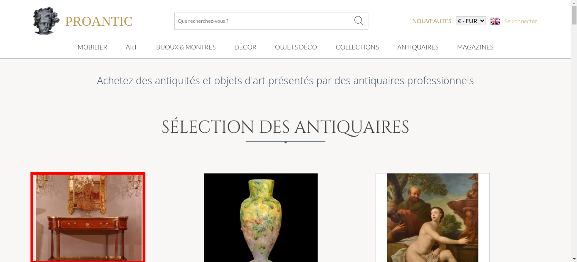Click the Se connecter link

click(520, 21)
